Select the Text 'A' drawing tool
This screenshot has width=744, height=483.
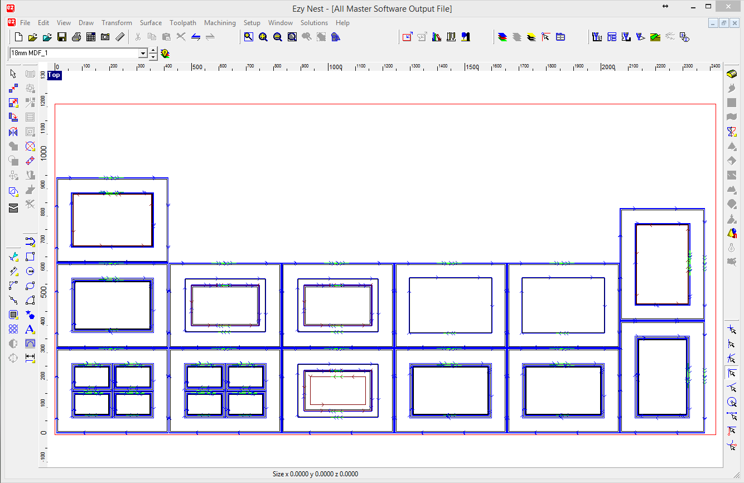tap(30, 329)
